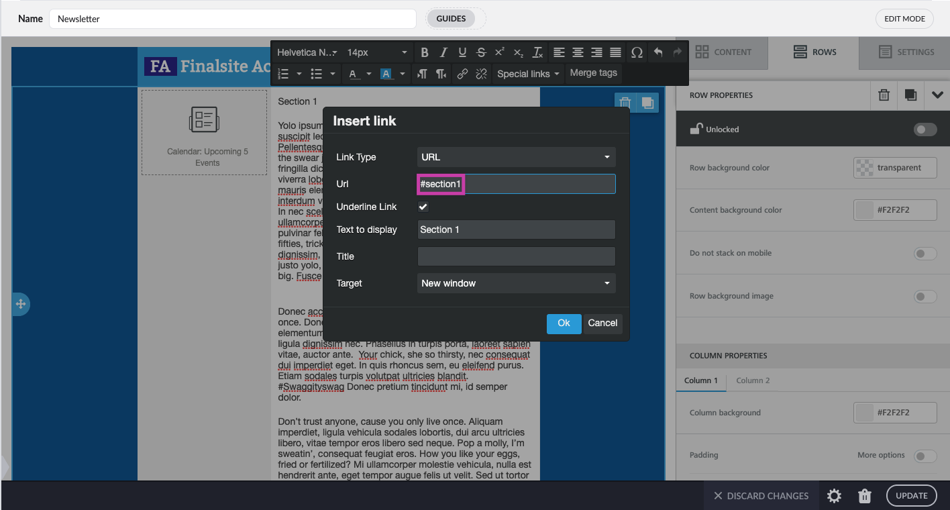
Task: Uncheck the Underline Link checkbox
Action: click(423, 207)
